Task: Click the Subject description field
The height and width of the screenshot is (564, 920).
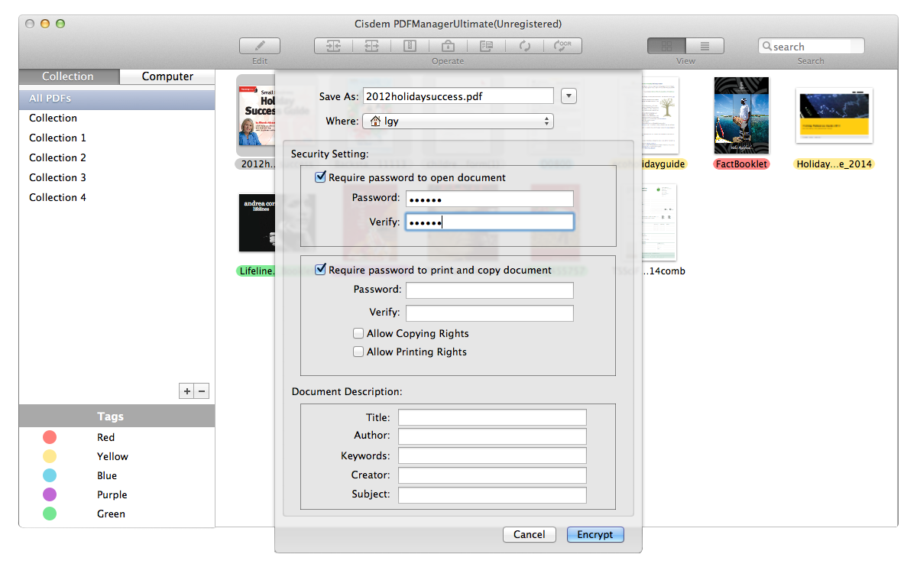Action: (492, 494)
